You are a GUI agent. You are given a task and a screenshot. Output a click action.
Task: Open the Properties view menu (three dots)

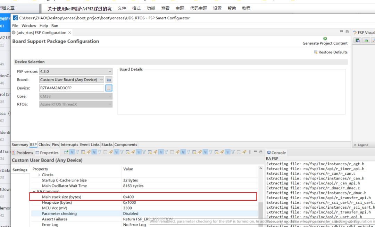(x=250, y=152)
